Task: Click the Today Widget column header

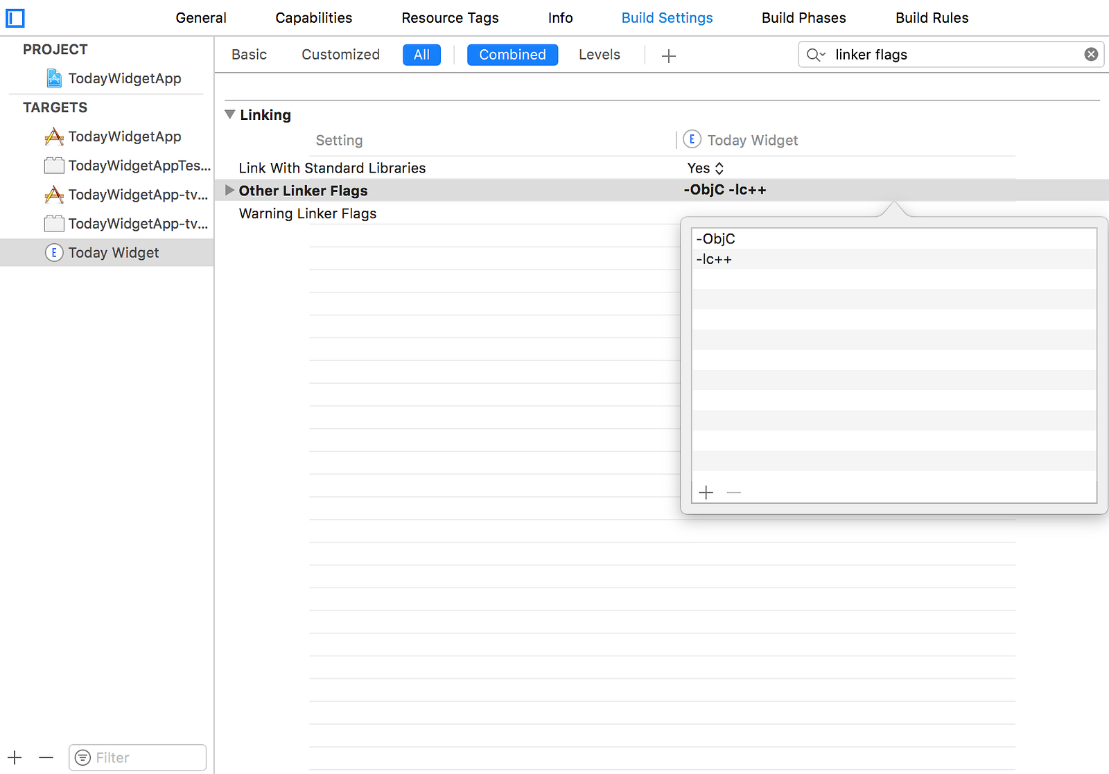Action: click(753, 140)
